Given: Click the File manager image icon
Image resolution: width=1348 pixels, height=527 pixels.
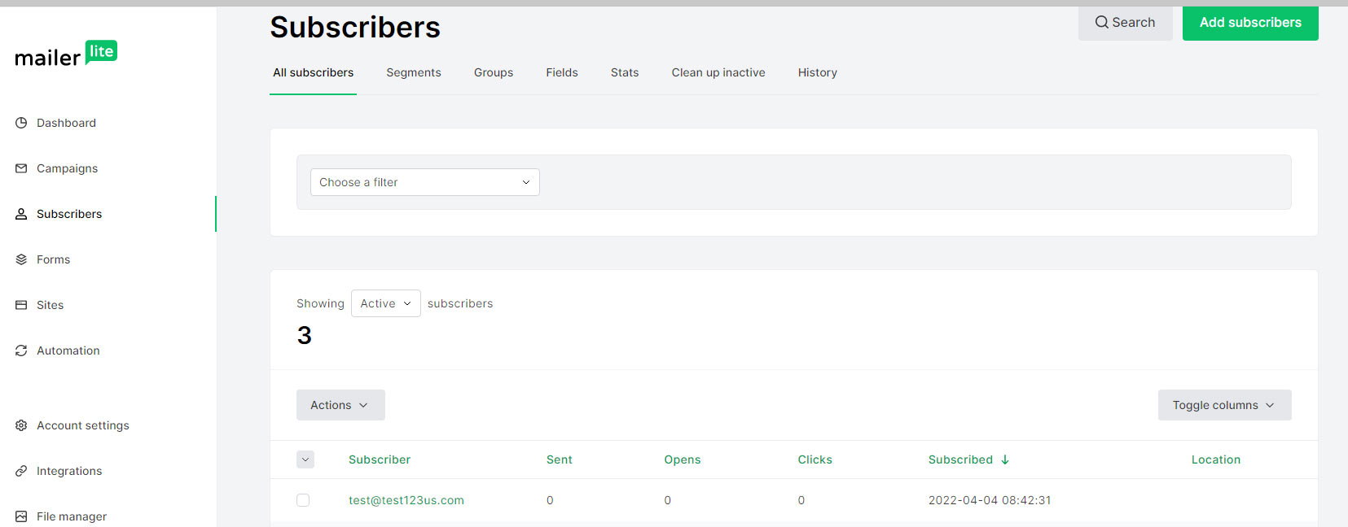Looking at the screenshot, I should point(21,516).
